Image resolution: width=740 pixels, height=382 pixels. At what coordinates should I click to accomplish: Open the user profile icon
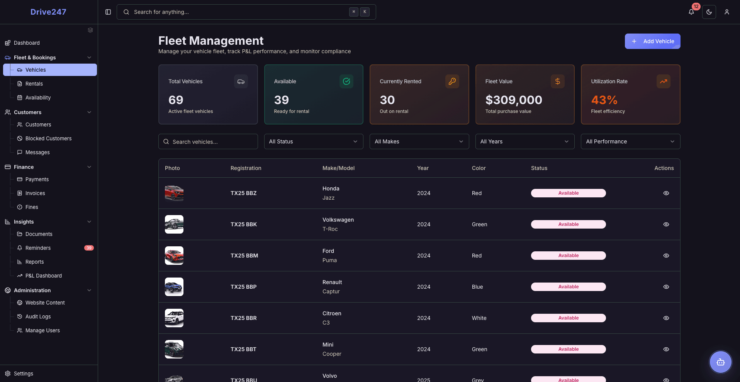click(x=727, y=12)
